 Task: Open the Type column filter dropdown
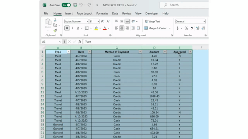[x=69, y=52]
